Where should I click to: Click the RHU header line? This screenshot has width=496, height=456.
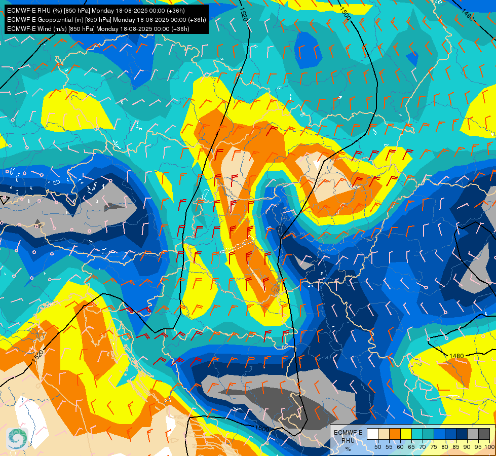pos(96,11)
